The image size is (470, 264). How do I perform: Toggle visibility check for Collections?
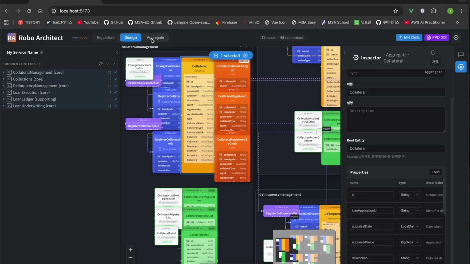pos(116,79)
